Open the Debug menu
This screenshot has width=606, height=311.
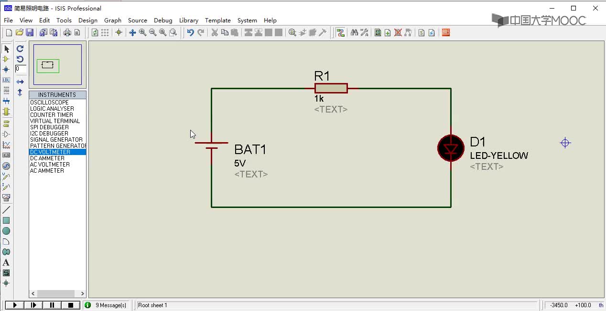coord(163,21)
